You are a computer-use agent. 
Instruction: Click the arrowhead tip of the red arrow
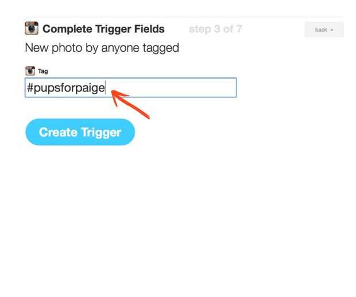pos(113,91)
